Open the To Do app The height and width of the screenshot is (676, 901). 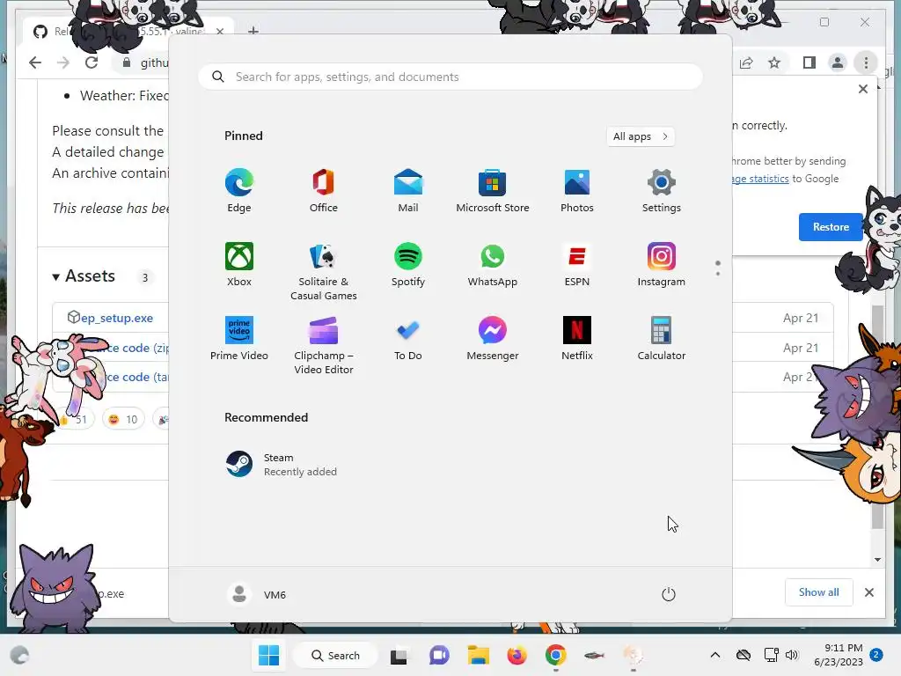(408, 339)
